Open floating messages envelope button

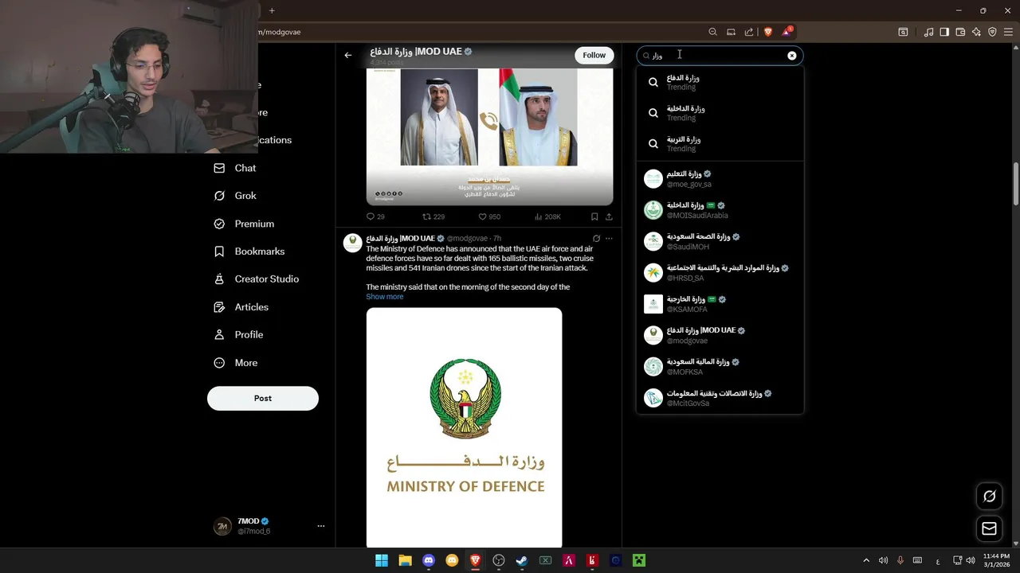point(989,528)
